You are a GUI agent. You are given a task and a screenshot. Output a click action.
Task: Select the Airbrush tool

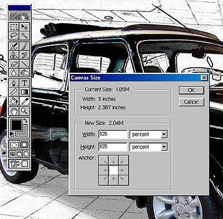point(14,46)
